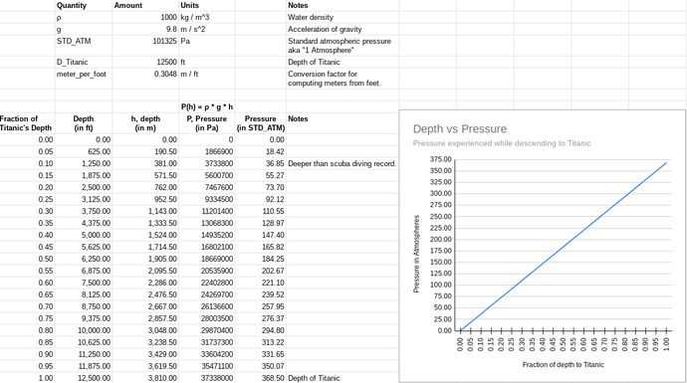Select the blue pressure line in chart
The image size is (687, 383).
[x=564, y=247]
